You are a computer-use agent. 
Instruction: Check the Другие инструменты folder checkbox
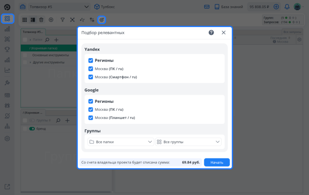point(25,62)
